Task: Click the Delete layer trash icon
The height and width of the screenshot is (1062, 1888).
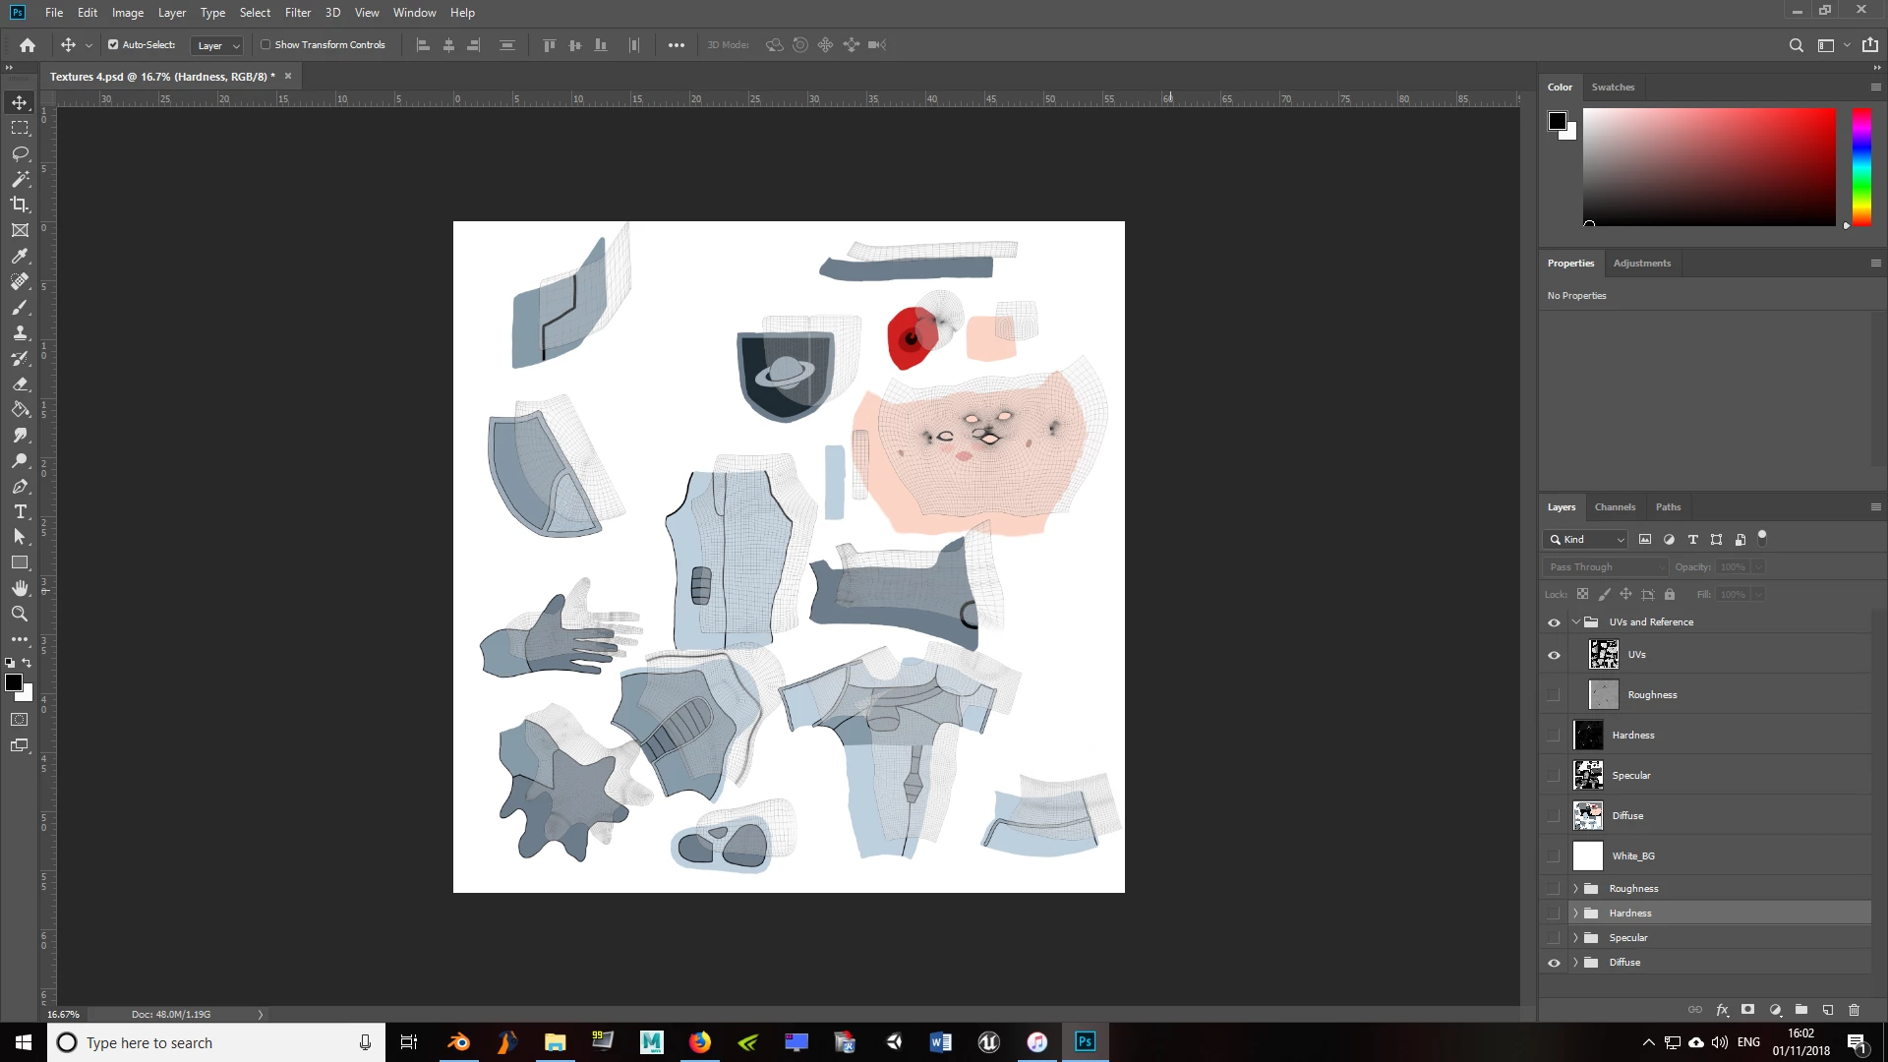Action: click(1854, 1010)
